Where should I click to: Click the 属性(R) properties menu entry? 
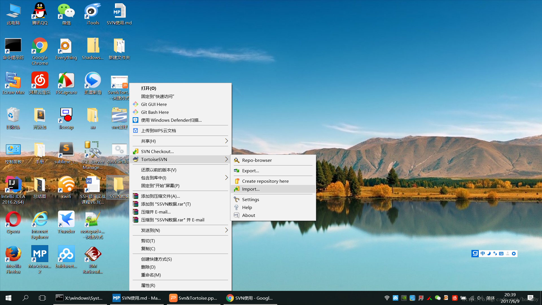(148, 285)
